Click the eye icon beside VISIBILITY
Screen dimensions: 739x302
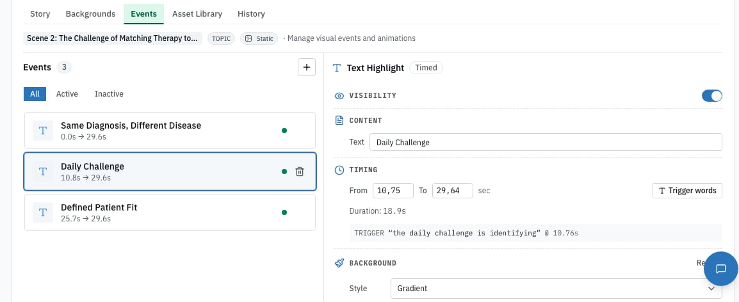pos(339,95)
